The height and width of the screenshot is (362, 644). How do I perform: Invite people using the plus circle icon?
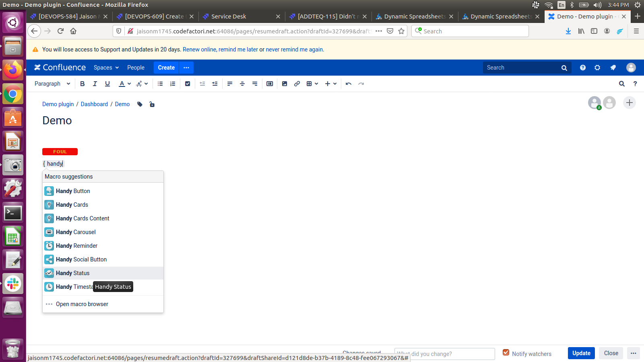[x=630, y=103]
